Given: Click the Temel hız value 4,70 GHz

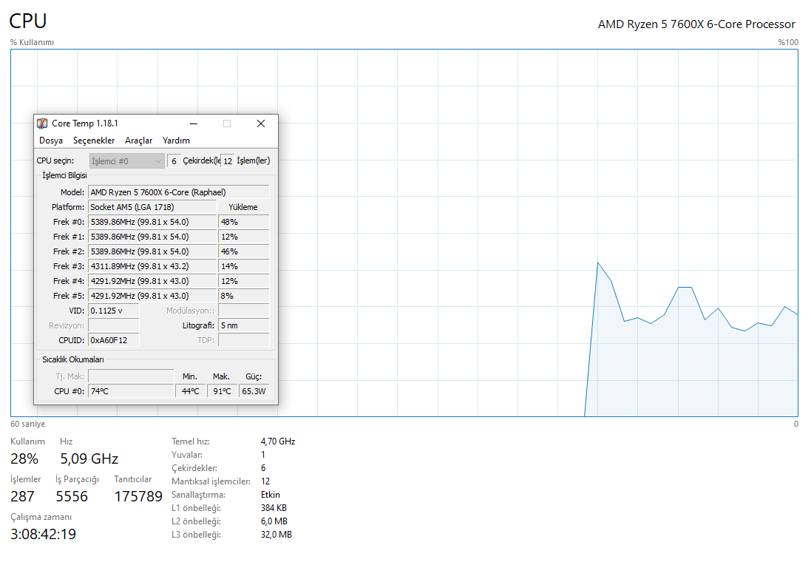Looking at the screenshot, I should (278, 441).
